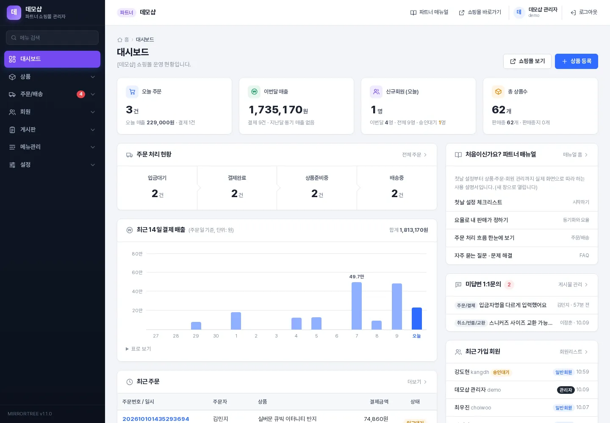Click the 상품준비중 2건 status box
This screenshot has height=423, width=610.
(317, 188)
